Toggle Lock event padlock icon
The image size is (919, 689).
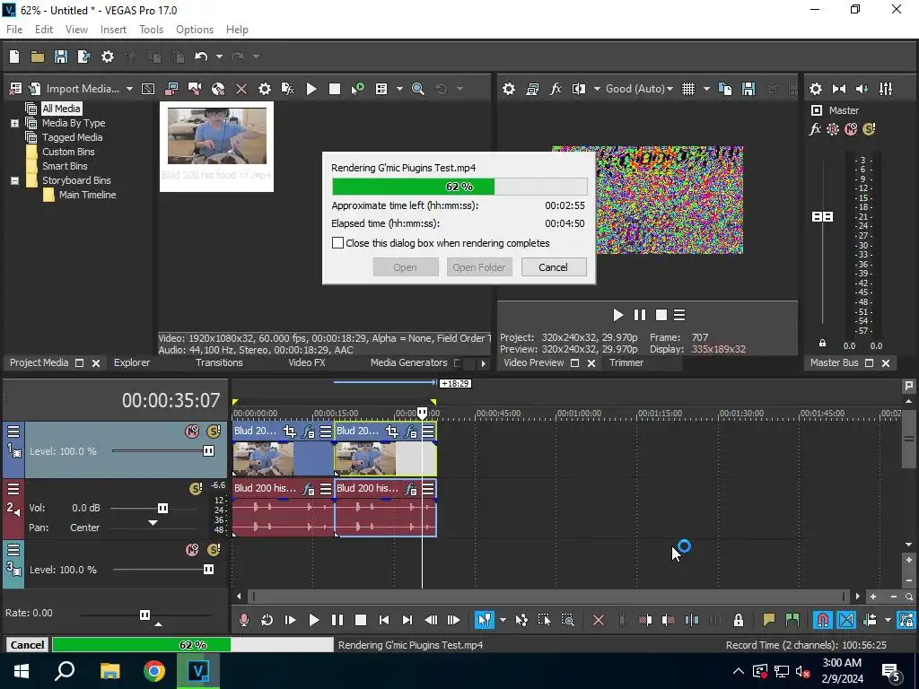[x=739, y=620]
